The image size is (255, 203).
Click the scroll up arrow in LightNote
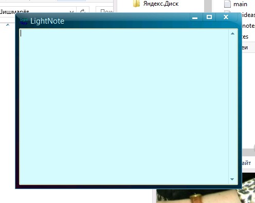point(232,33)
